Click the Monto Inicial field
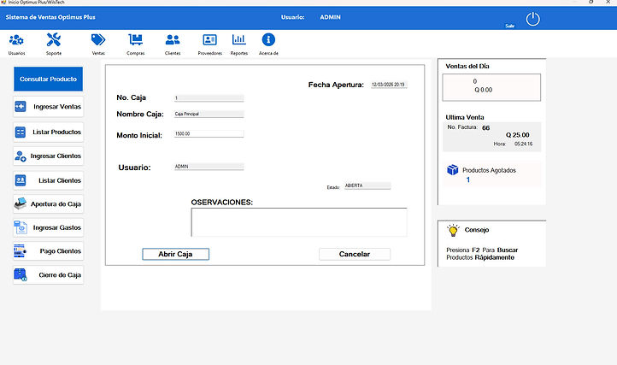This screenshot has width=617, height=365. [x=209, y=134]
